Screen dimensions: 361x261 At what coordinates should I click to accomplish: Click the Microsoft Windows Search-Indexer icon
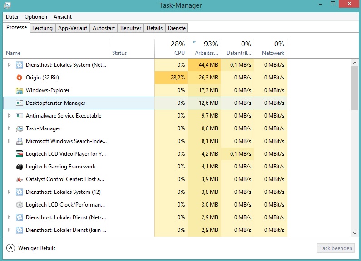pyautogui.click(x=20, y=141)
